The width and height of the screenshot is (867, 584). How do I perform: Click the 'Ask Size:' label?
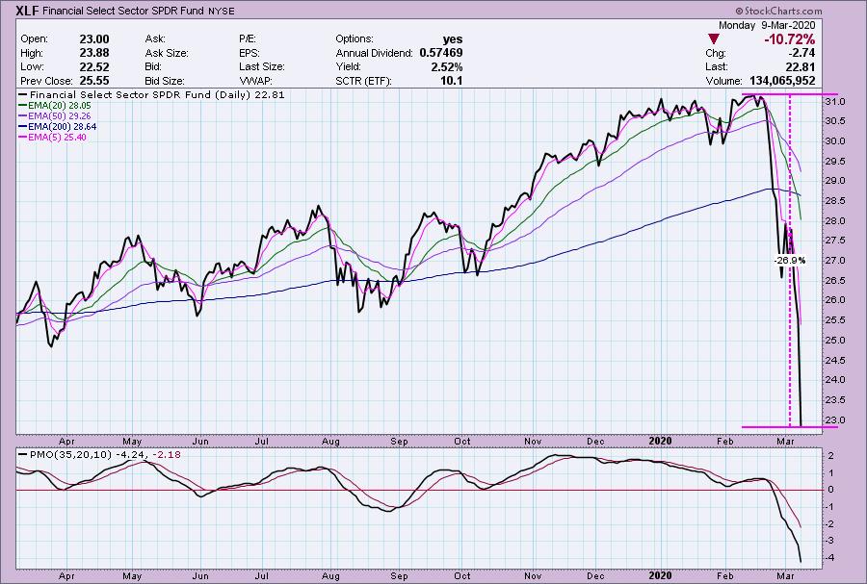(167, 53)
